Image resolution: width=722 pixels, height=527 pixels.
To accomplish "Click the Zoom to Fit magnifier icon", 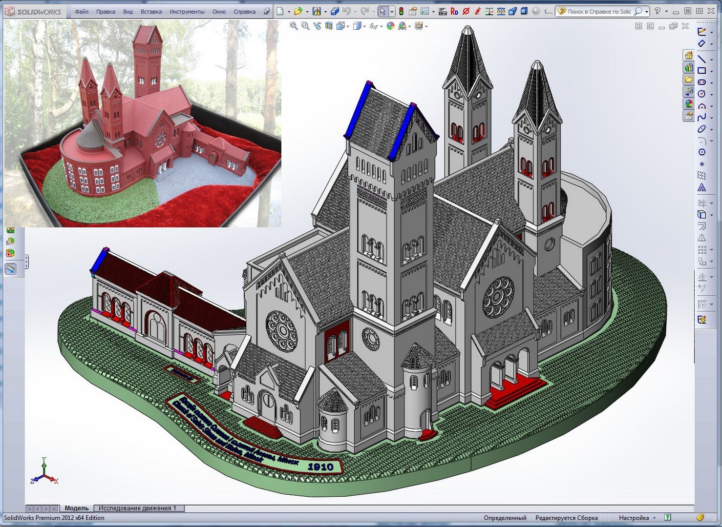I will (294, 26).
